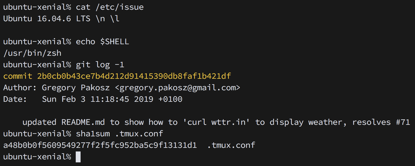Click the commit hash 2b0cb0b43ce7 line
This screenshot has height=166, width=415.
tap(117, 76)
